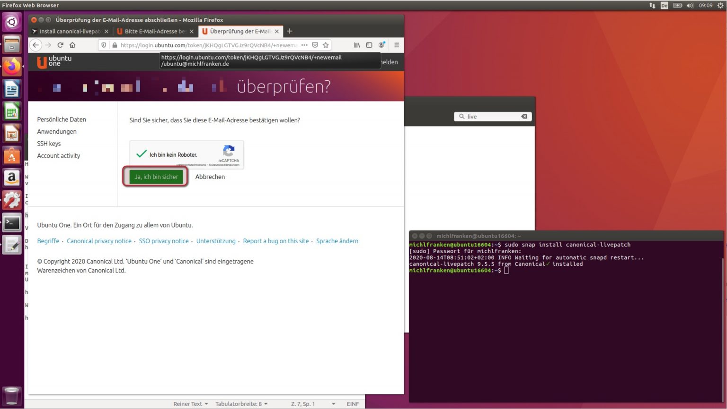This screenshot has width=727, height=409.
Task: Click the Firefox launcher icon
Action: (x=12, y=67)
